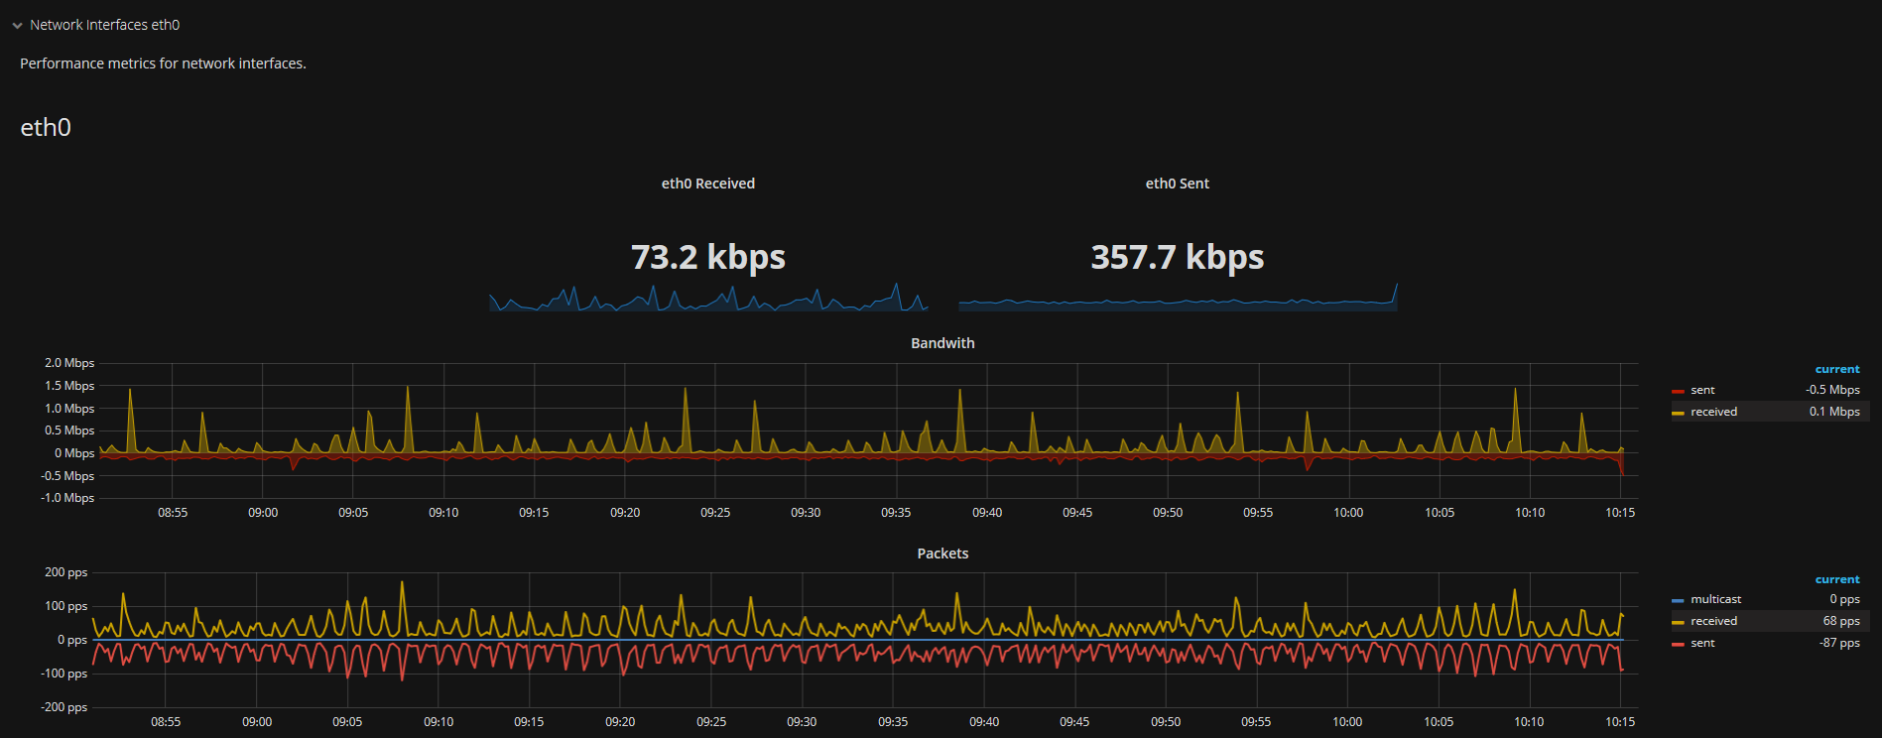Open the eth0 Received panel title

(708, 184)
